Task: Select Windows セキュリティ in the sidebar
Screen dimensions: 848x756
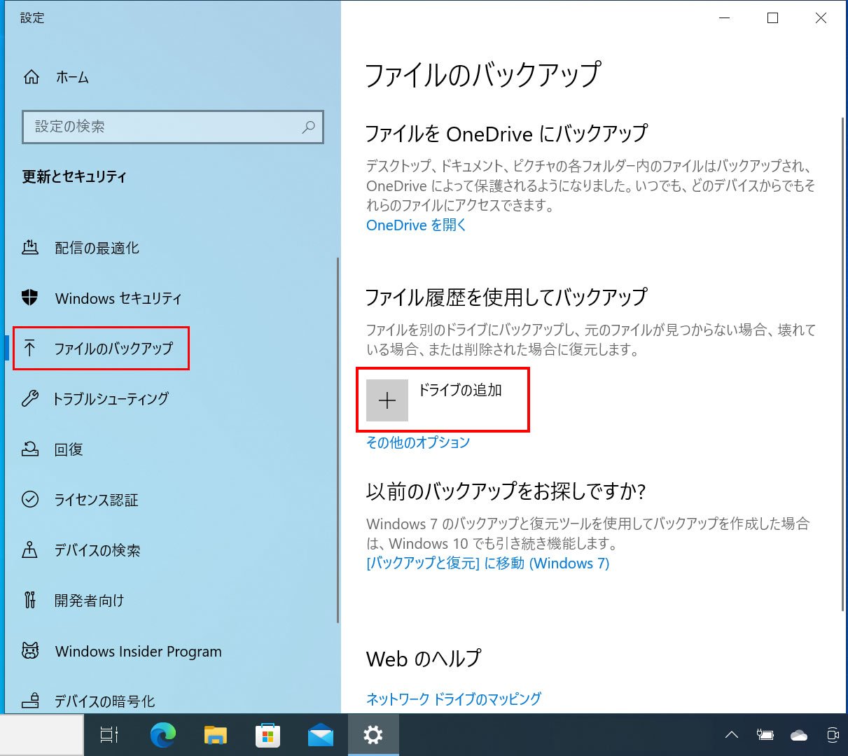Action: pyautogui.click(x=118, y=298)
